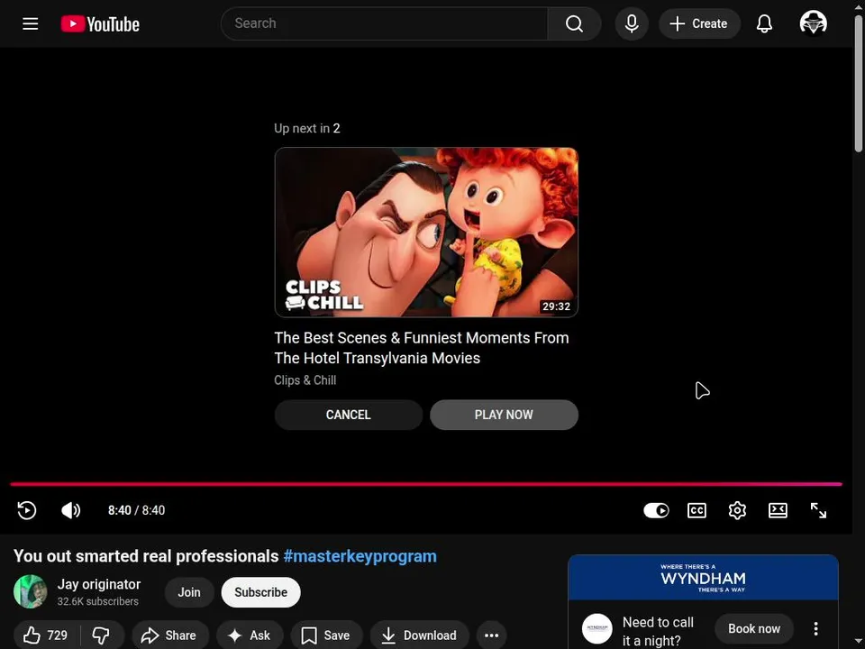Open the #masterkeyprogram hashtag link
This screenshot has width=865, height=649.
tap(360, 556)
